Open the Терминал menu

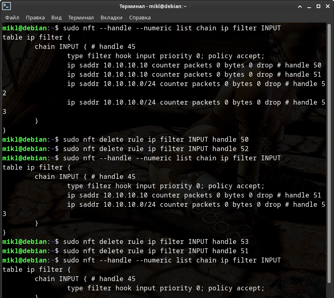pos(81,18)
